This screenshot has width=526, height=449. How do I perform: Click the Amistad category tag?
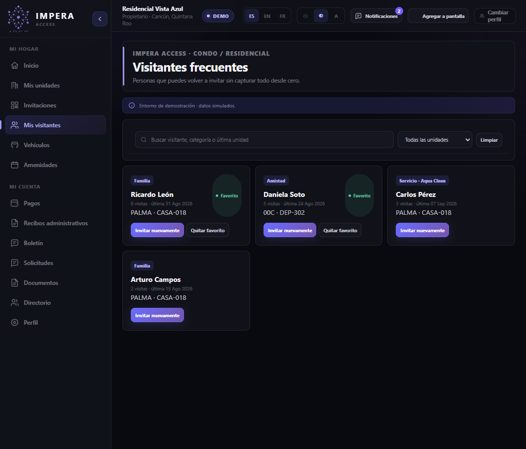pos(276,180)
